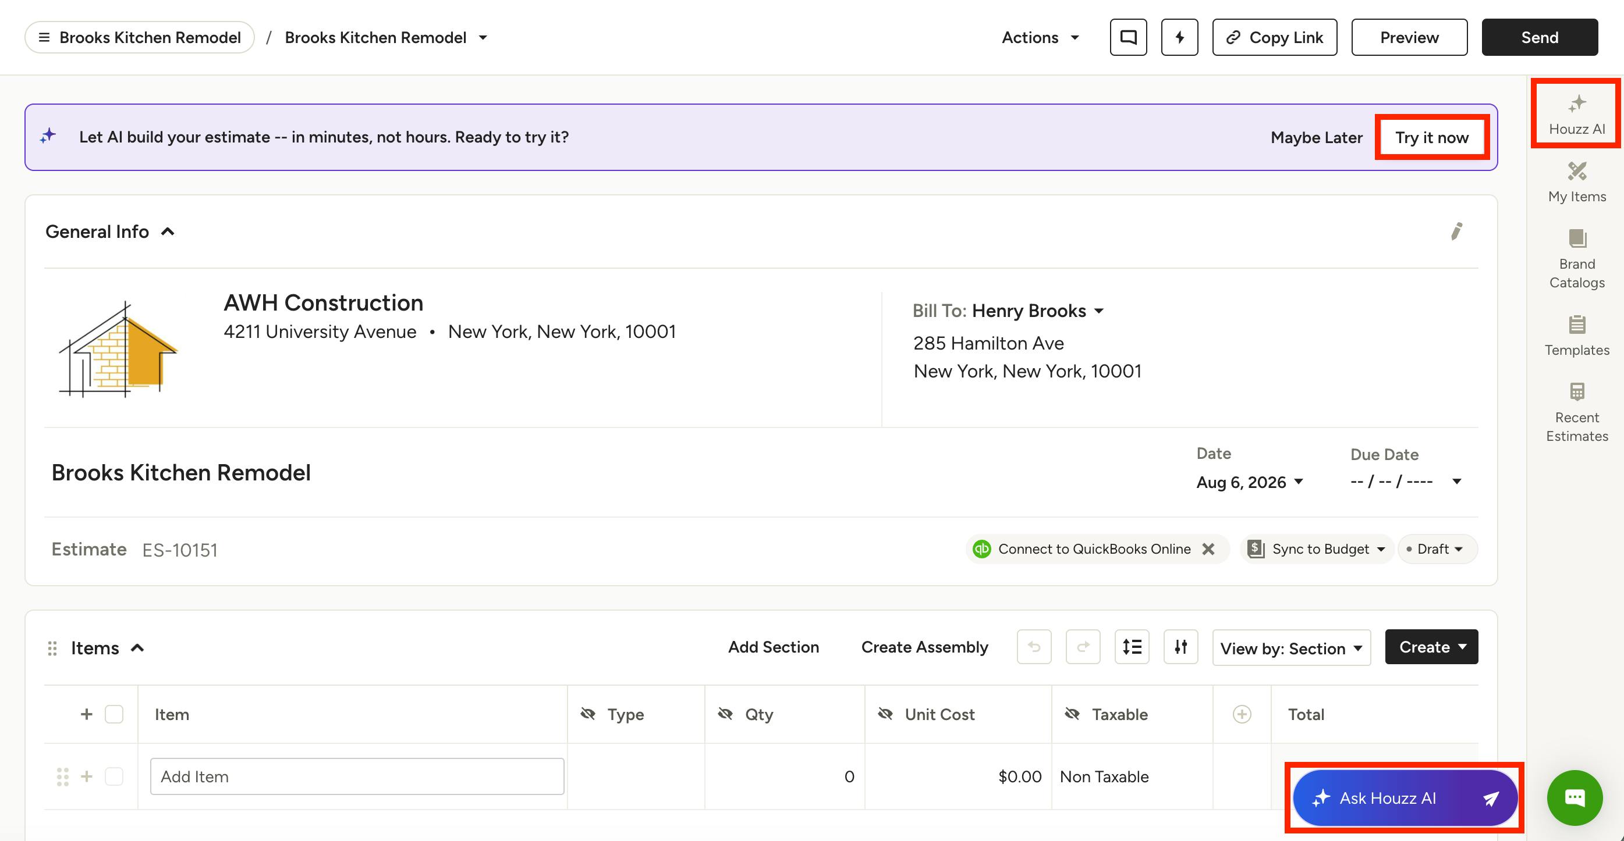Add a column with the circled plus icon
The width and height of the screenshot is (1624, 841).
1242,714
